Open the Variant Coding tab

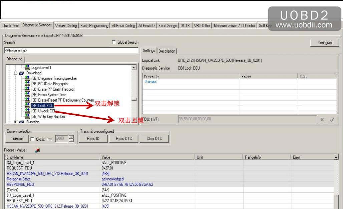tap(66, 26)
